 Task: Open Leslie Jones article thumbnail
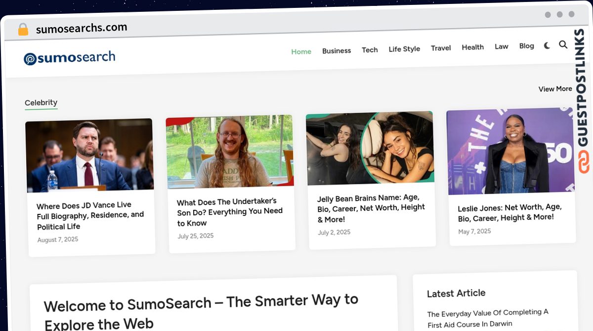(510, 151)
